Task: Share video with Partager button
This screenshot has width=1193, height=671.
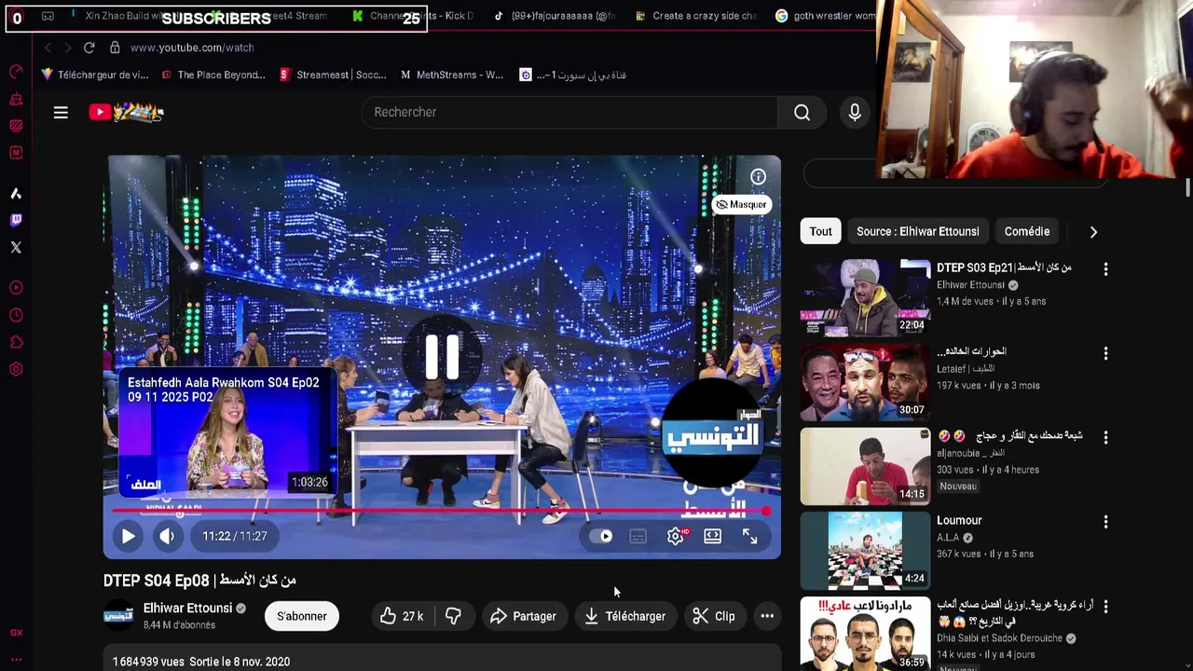Action: (523, 616)
